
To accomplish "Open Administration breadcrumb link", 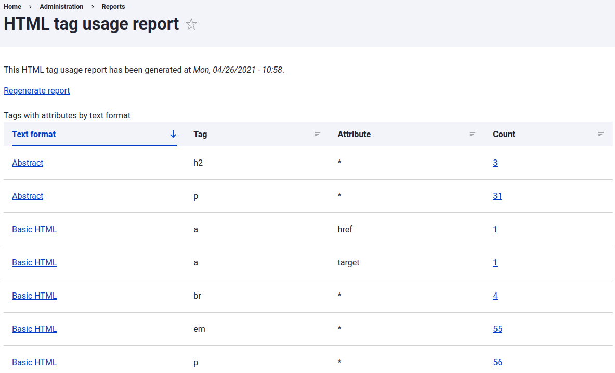I will point(61,7).
